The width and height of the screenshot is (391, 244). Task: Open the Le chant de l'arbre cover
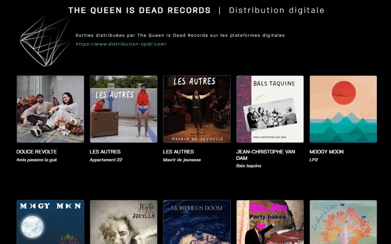[x=344, y=222]
